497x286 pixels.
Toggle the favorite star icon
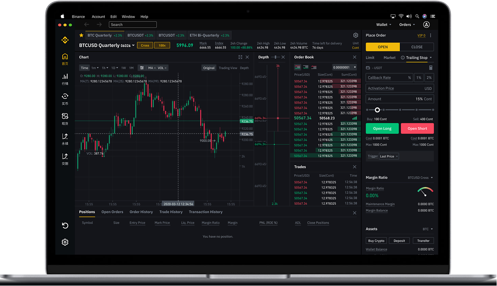pos(81,35)
